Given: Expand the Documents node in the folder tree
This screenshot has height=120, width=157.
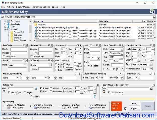Looking at the screenshot, I should (5, 21).
